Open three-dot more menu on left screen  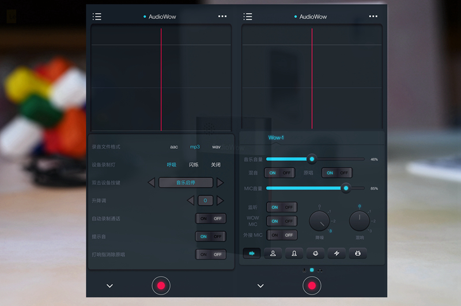(x=222, y=17)
